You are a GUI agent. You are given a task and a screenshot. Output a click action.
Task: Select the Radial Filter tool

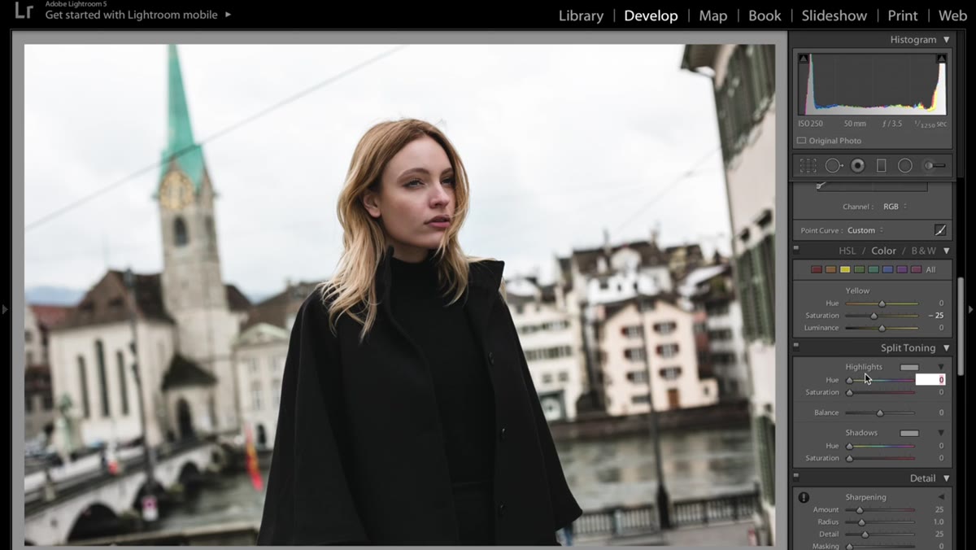(905, 165)
